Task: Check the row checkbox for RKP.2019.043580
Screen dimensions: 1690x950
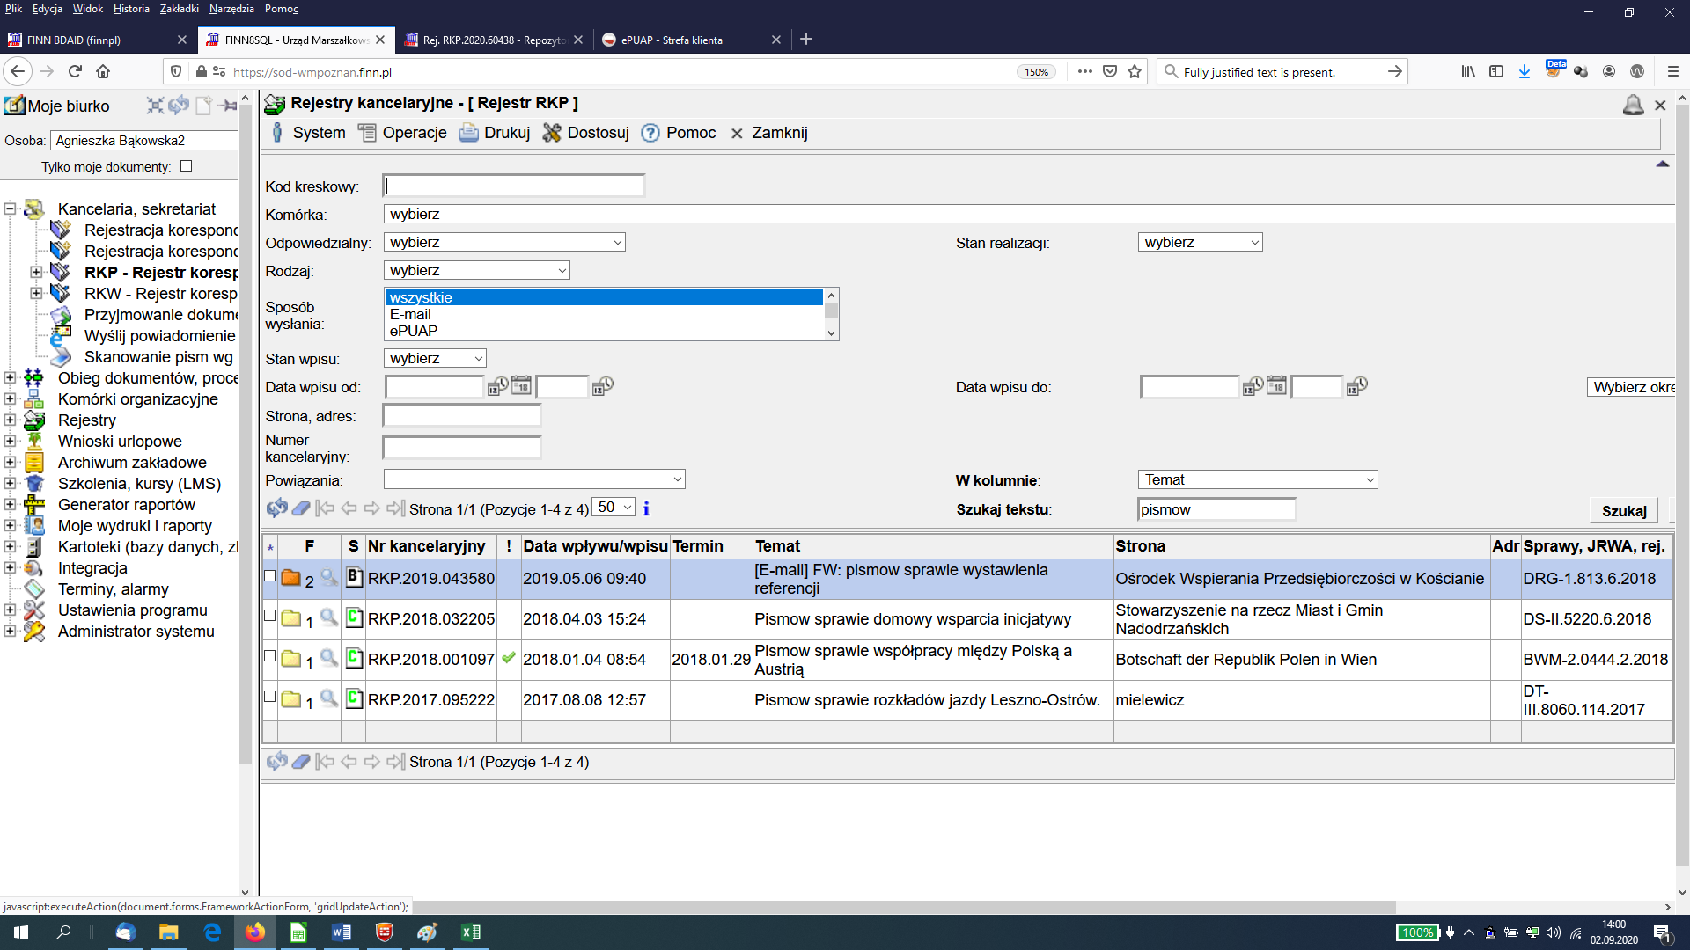Action: (270, 576)
